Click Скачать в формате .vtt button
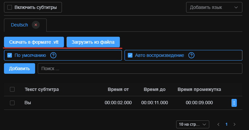This screenshot has height=130, width=249. pyautogui.click(x=34, y=42)
